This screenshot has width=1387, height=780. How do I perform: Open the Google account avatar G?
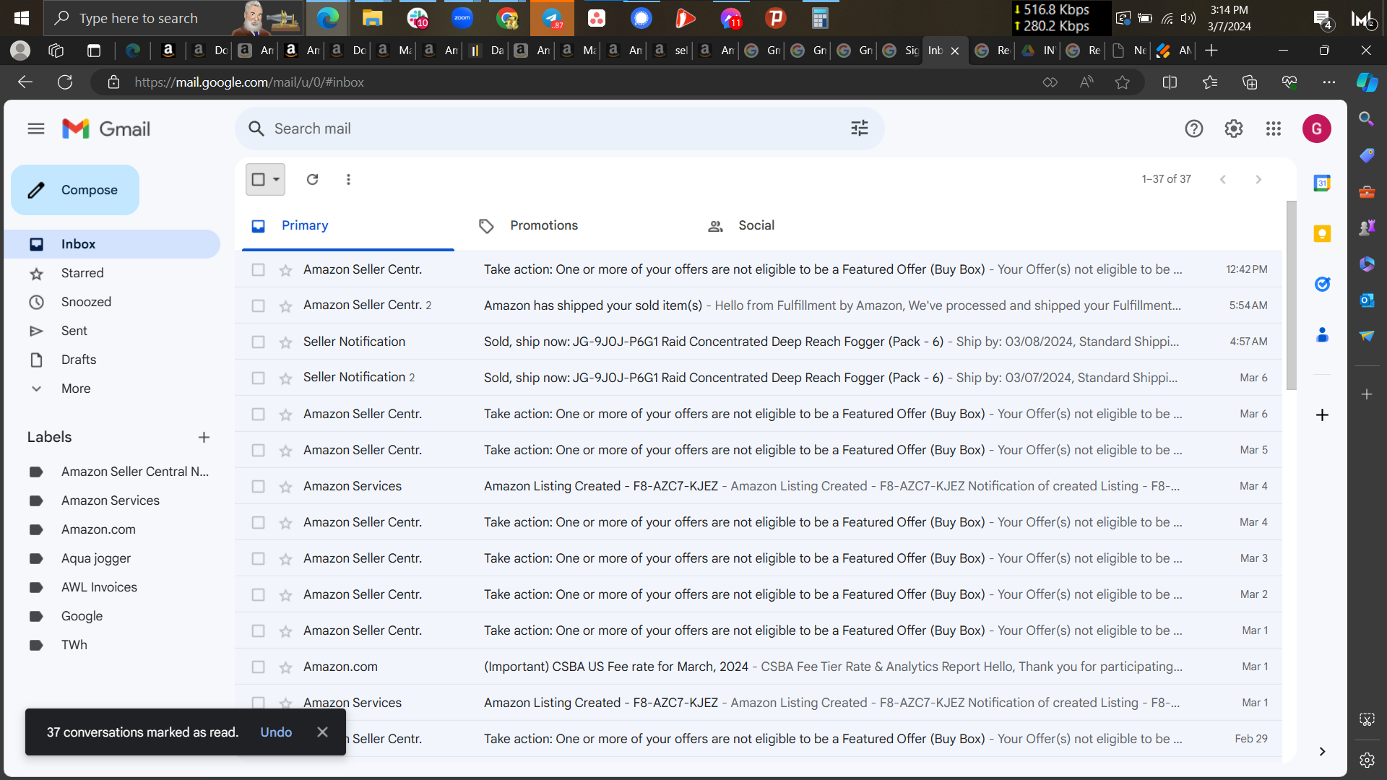pyautogui.click(x=1316, y=129)
